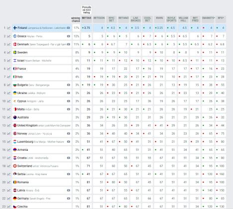Click Israel's WILLIAM HILL odds of 8.5

(183, 61)
